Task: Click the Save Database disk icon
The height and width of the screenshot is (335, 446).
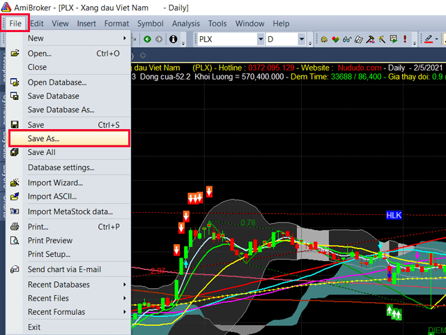Action: coord(15,96)
